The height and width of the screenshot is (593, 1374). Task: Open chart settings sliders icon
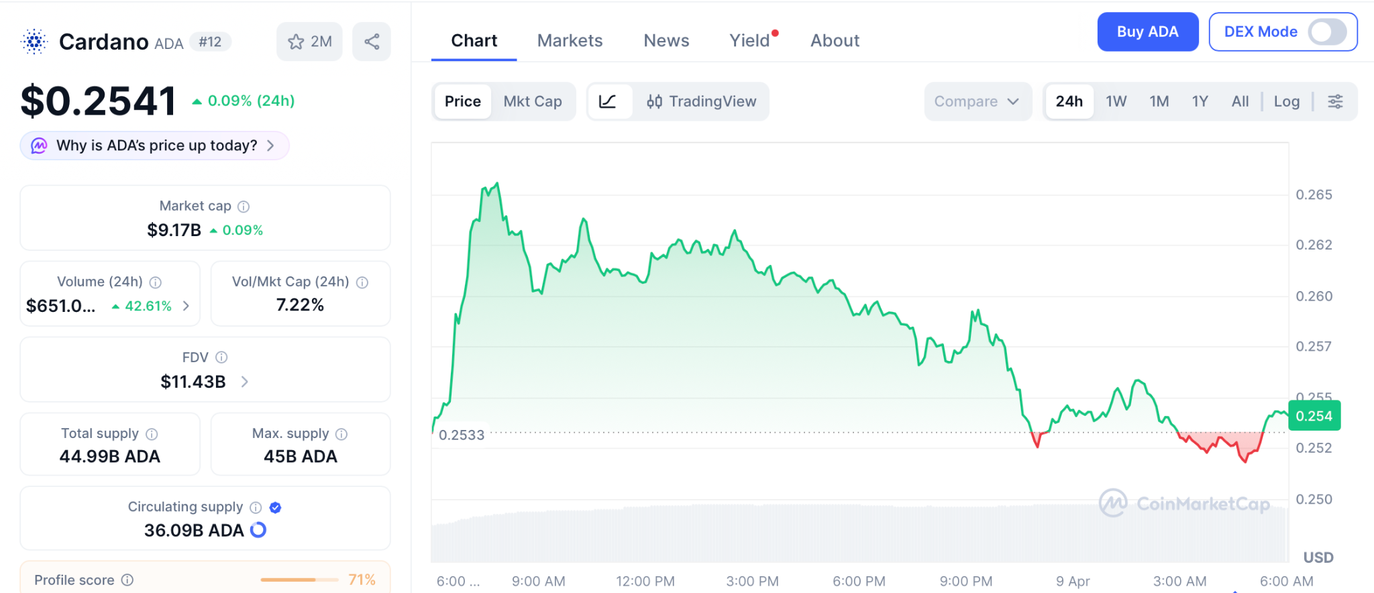coord(1335,101)
